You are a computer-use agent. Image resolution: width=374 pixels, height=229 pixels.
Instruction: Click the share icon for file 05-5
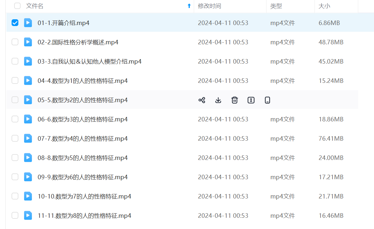[x=202, y=100]
